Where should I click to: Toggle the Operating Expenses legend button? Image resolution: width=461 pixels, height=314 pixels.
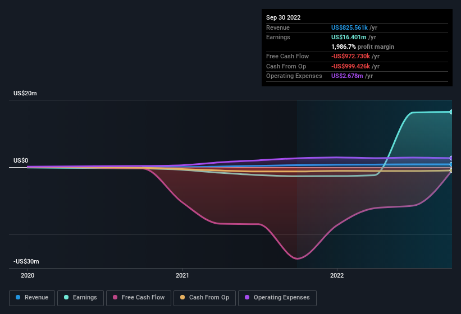(277, 298)
